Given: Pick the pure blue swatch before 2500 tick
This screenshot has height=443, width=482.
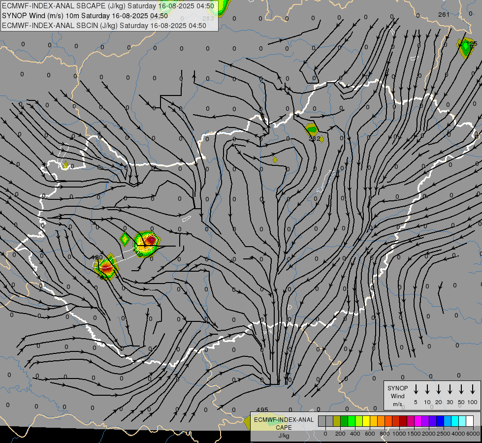Looking at the screenshot, I should click(440, 421).
